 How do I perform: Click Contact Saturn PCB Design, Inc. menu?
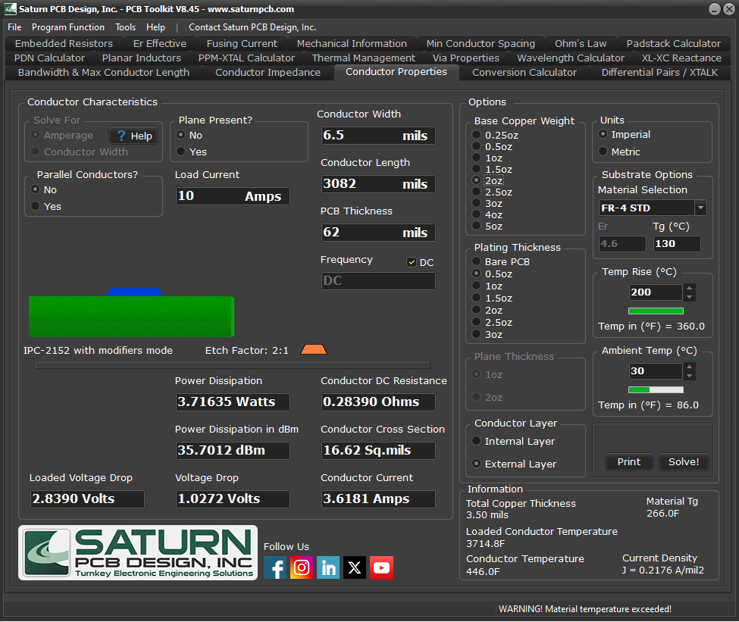click(x=252, y=27)
